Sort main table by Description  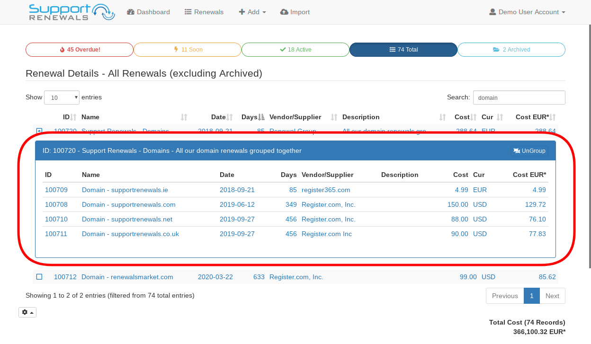click(x=394, y=117)
